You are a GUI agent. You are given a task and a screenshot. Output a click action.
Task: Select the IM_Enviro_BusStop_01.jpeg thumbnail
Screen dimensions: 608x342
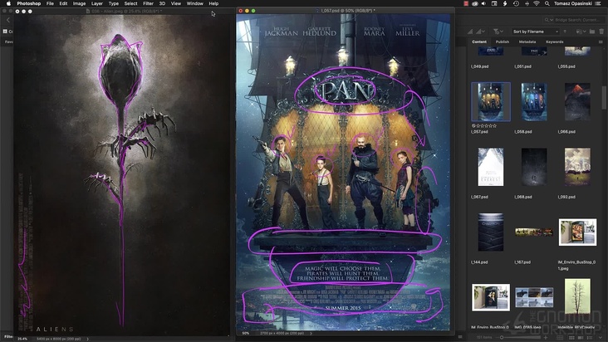[x=578, y=232]
